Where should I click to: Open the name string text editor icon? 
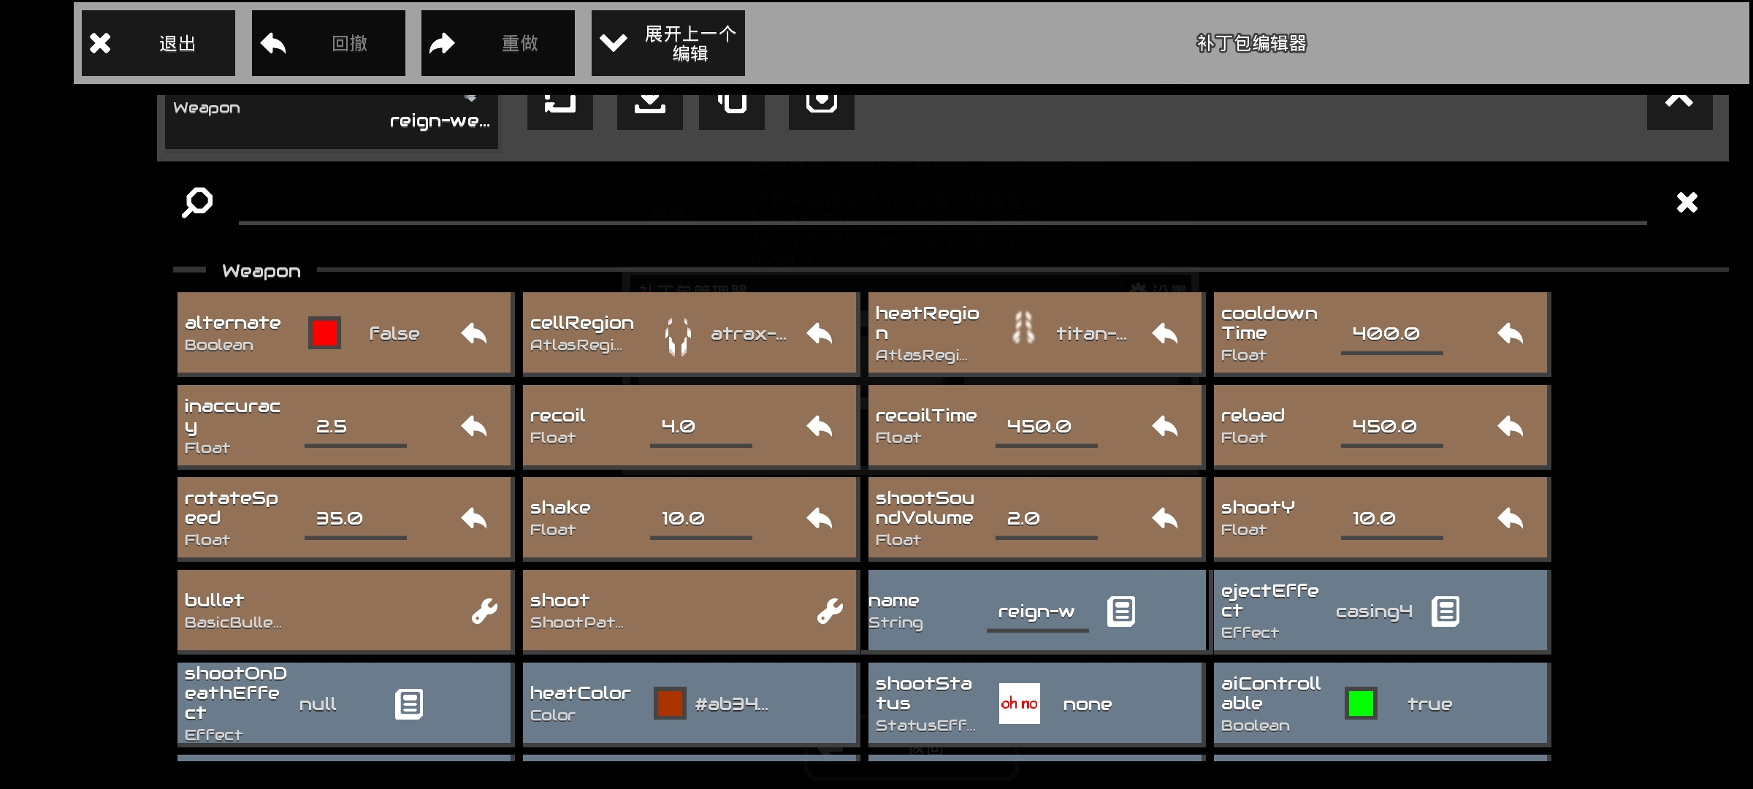1121,611
